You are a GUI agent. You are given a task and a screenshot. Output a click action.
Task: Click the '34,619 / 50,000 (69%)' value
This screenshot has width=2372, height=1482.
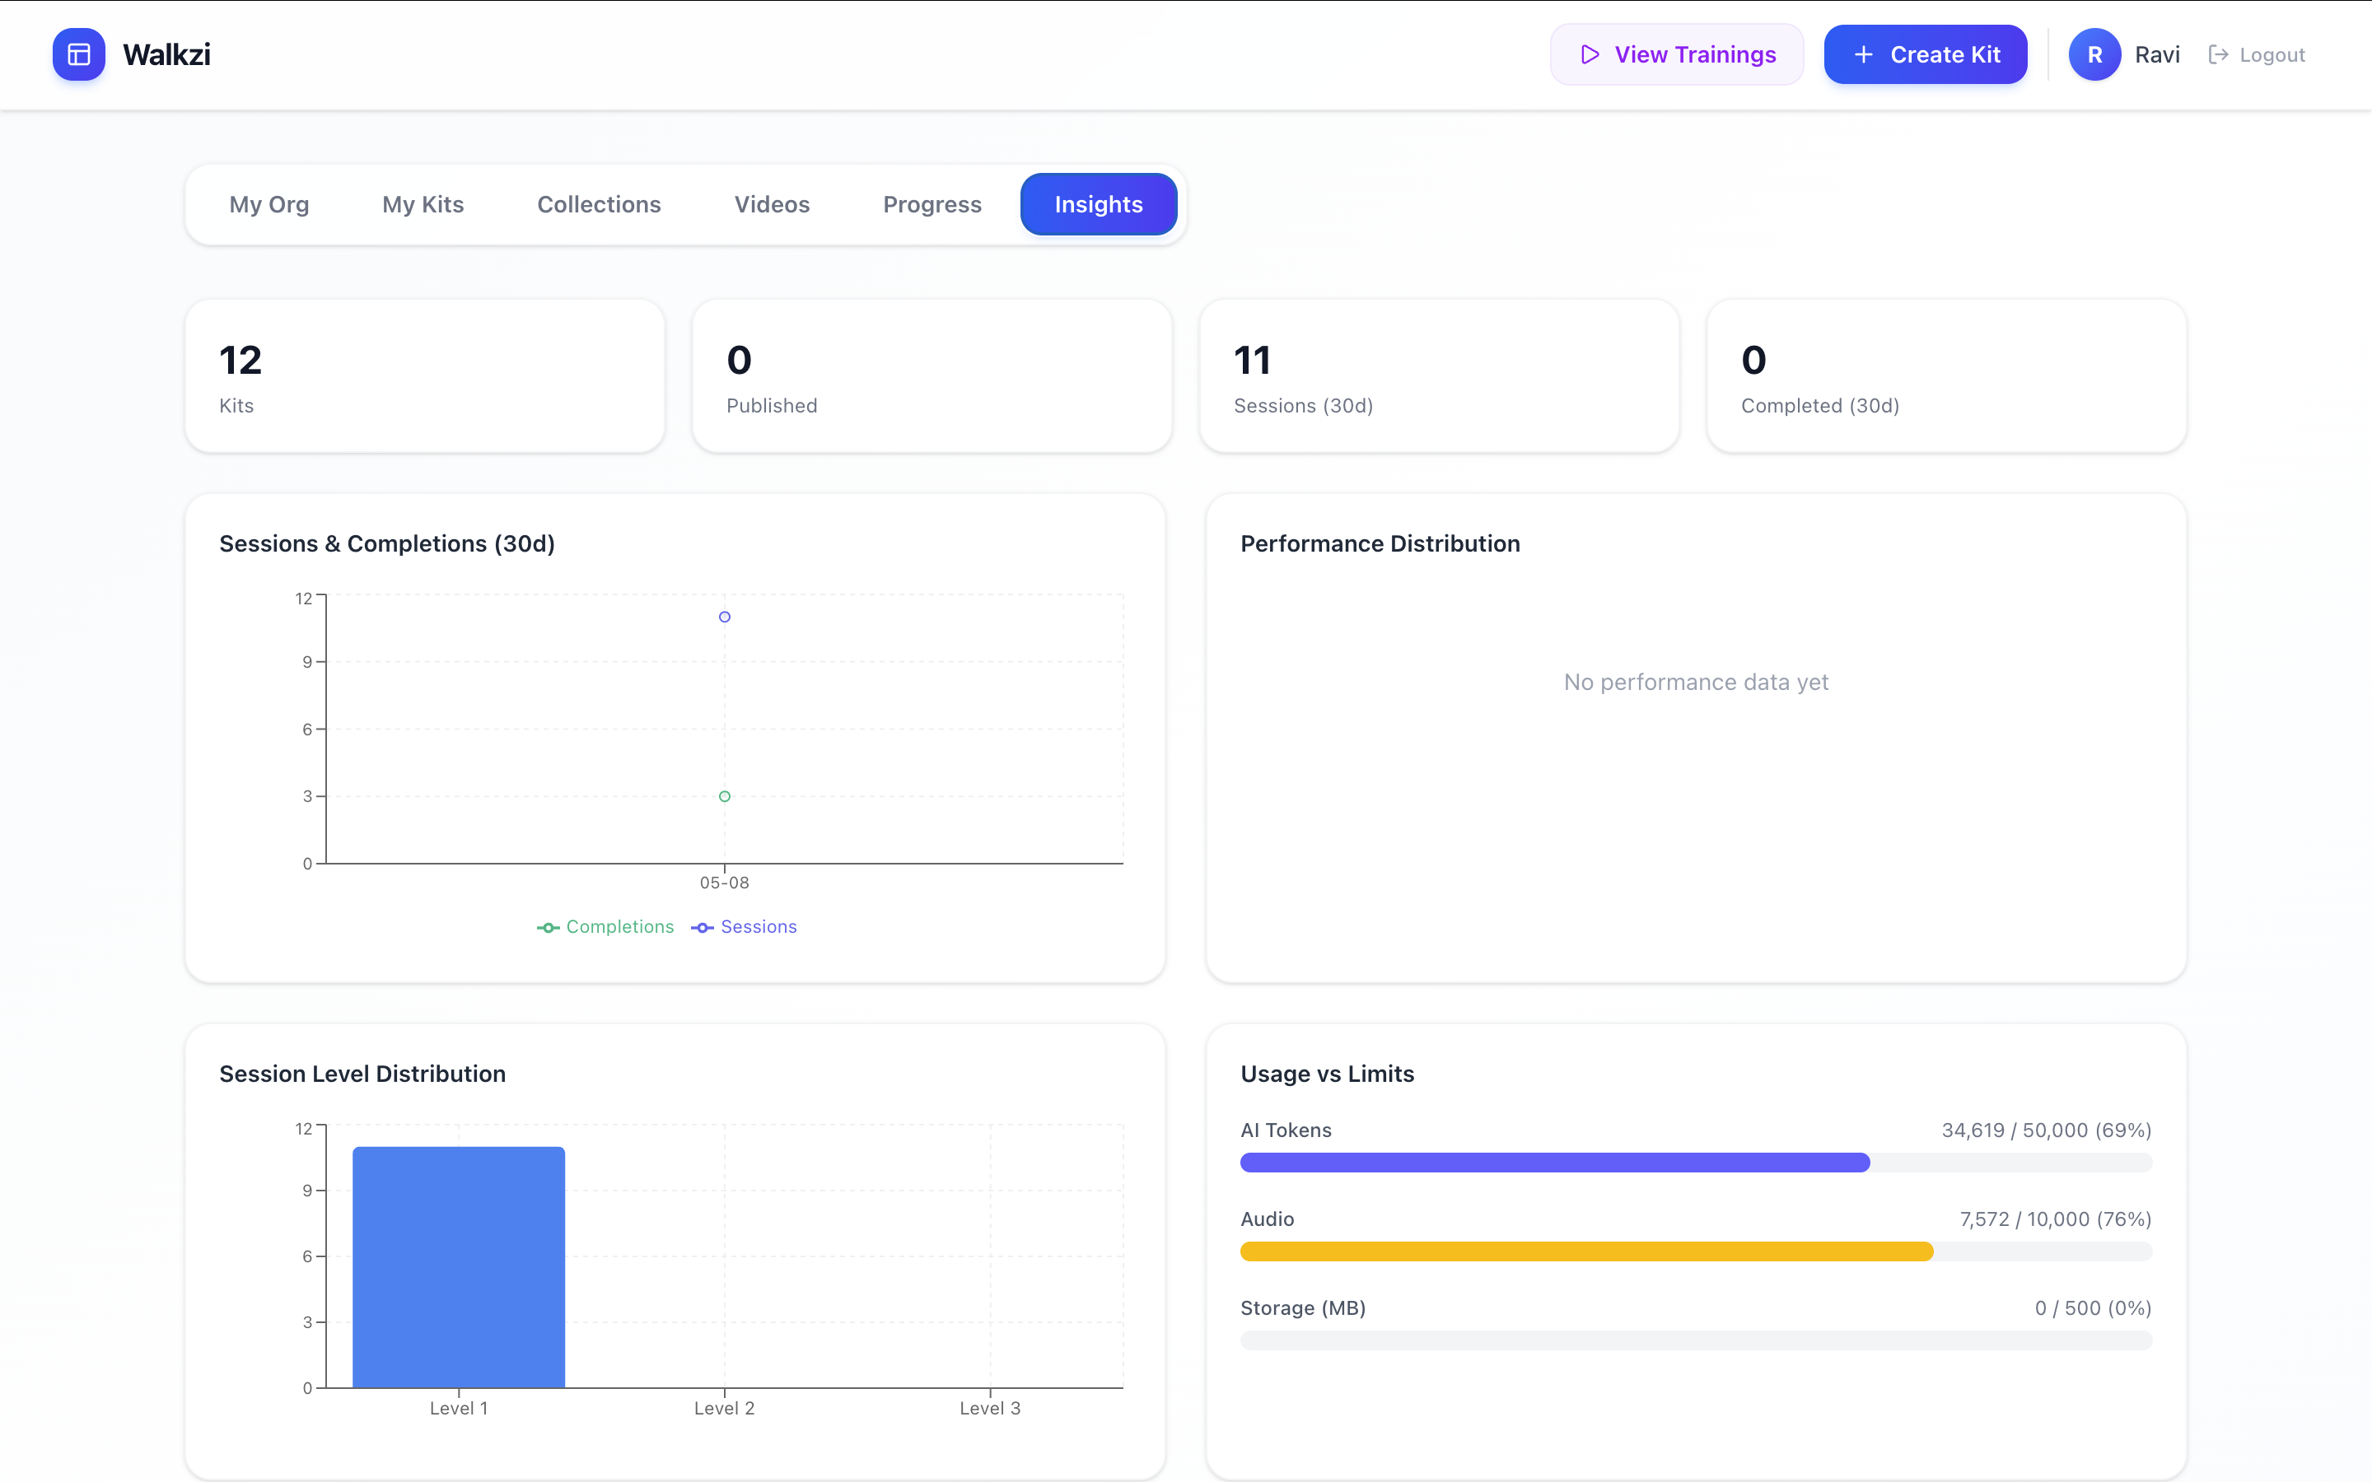pyautogui.click(x=2047, y=1130)
